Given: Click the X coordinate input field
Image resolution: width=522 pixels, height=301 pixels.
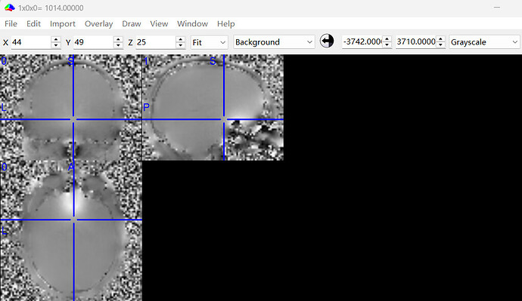Looking at the screenshot, I should 31,42.
